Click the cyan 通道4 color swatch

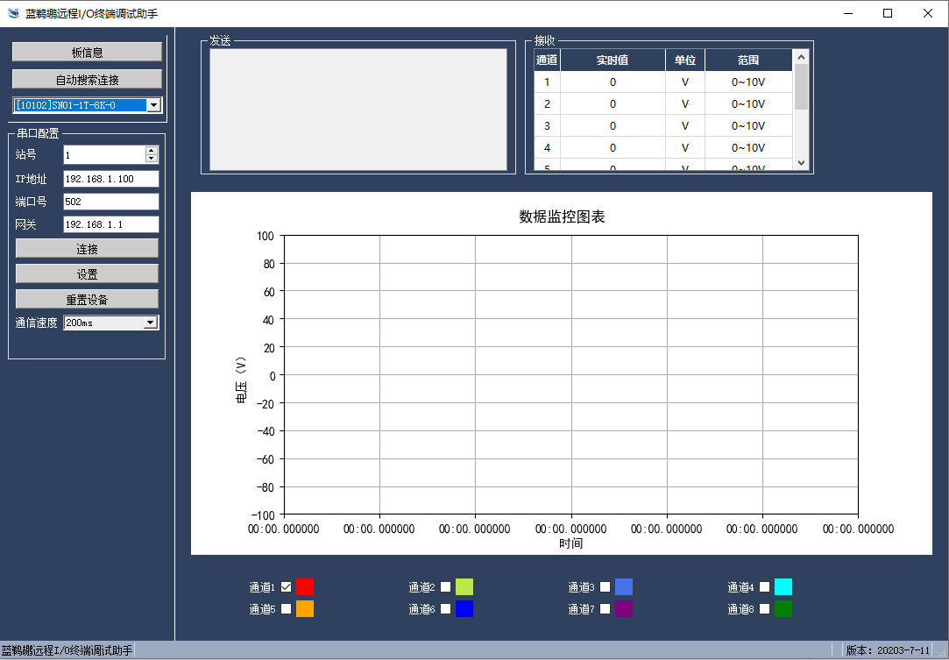pos(783,587)
